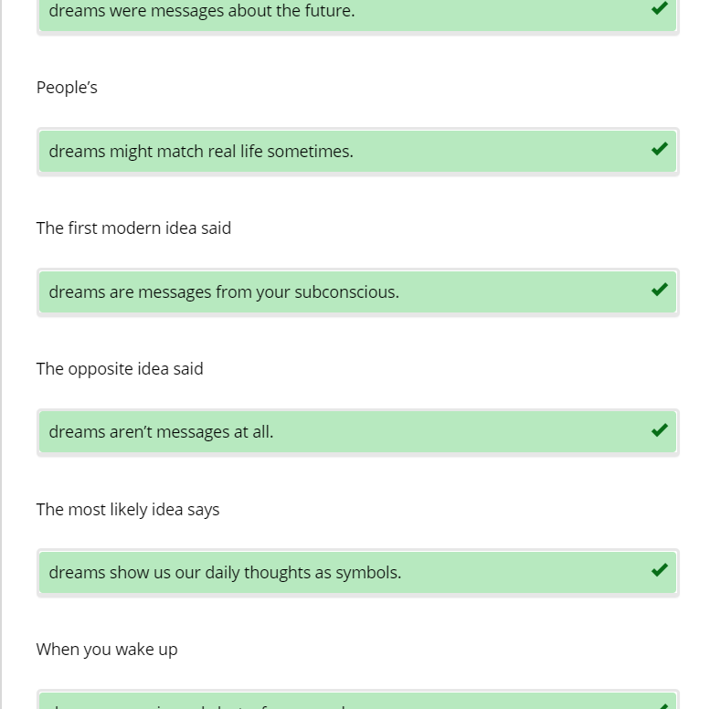710x709 pixels.
Task: Click checkmark beside 'daily thoughts as symbols'
Action: (659, 570)
